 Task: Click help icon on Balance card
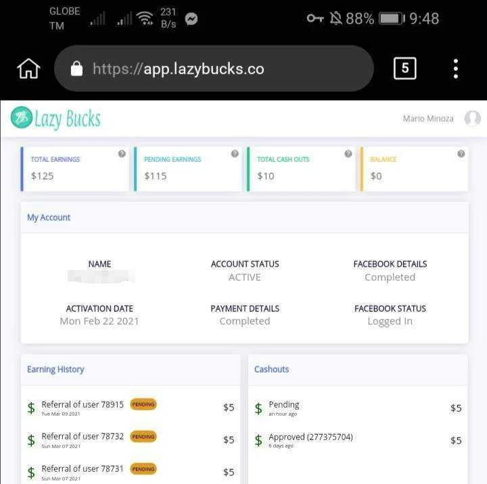(x=461, y=153)
